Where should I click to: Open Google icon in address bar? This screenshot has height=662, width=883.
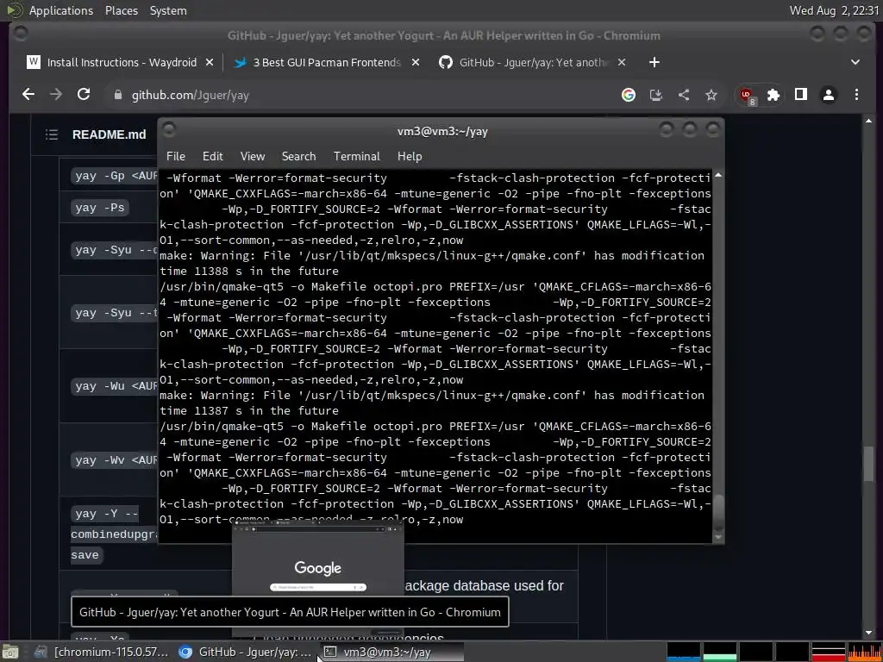click(629, 95)
